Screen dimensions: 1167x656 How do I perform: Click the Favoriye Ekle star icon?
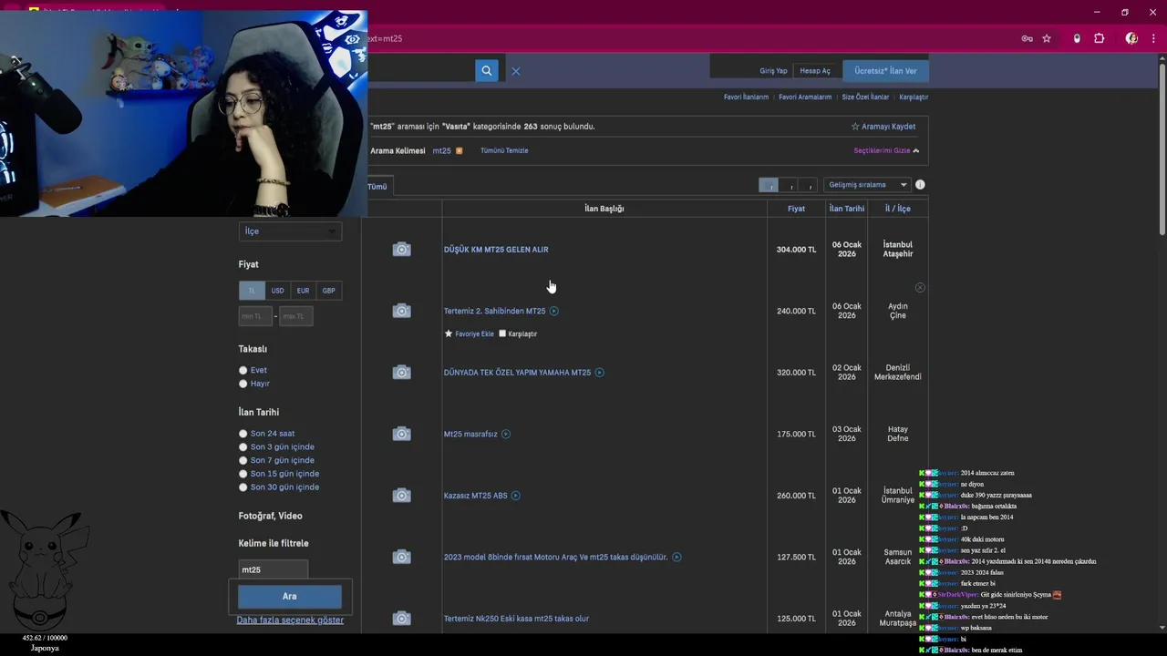(448, 333)
